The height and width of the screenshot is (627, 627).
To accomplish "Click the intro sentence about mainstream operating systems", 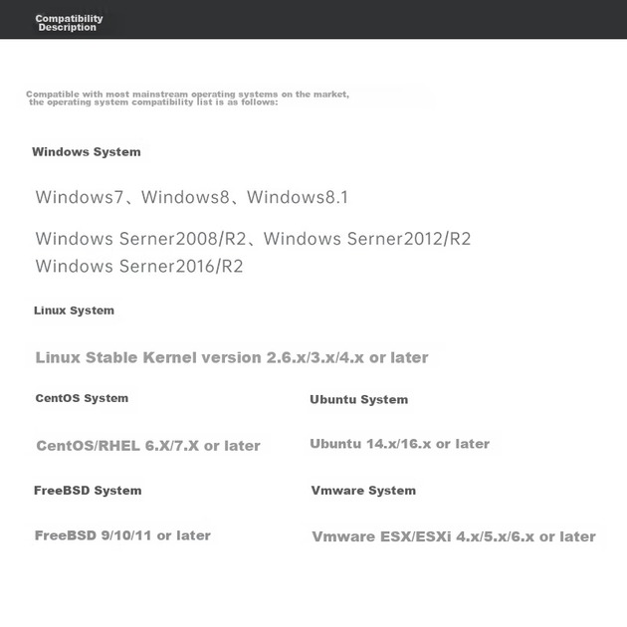I will click(x=187, y=98).
